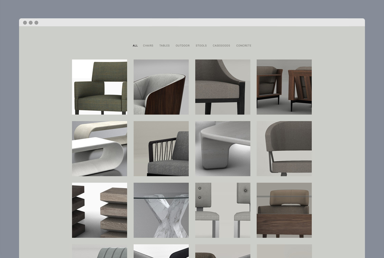Viewport: 384px width, 258px height.
Task: View the glass table with marble base
Action: pyautogui.click(x=161, y=210)
